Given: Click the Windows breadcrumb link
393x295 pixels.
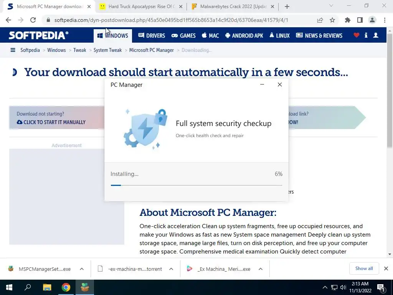Looking at the screenshot, I should click(56, 50).
